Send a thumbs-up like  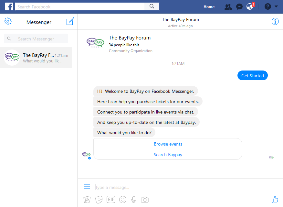[x=275, y=200]
